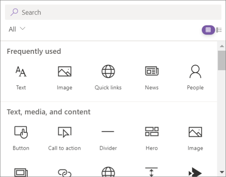The image size is (226, 177).
Task: Switch to grid view
Action: (x=208, y=30)
